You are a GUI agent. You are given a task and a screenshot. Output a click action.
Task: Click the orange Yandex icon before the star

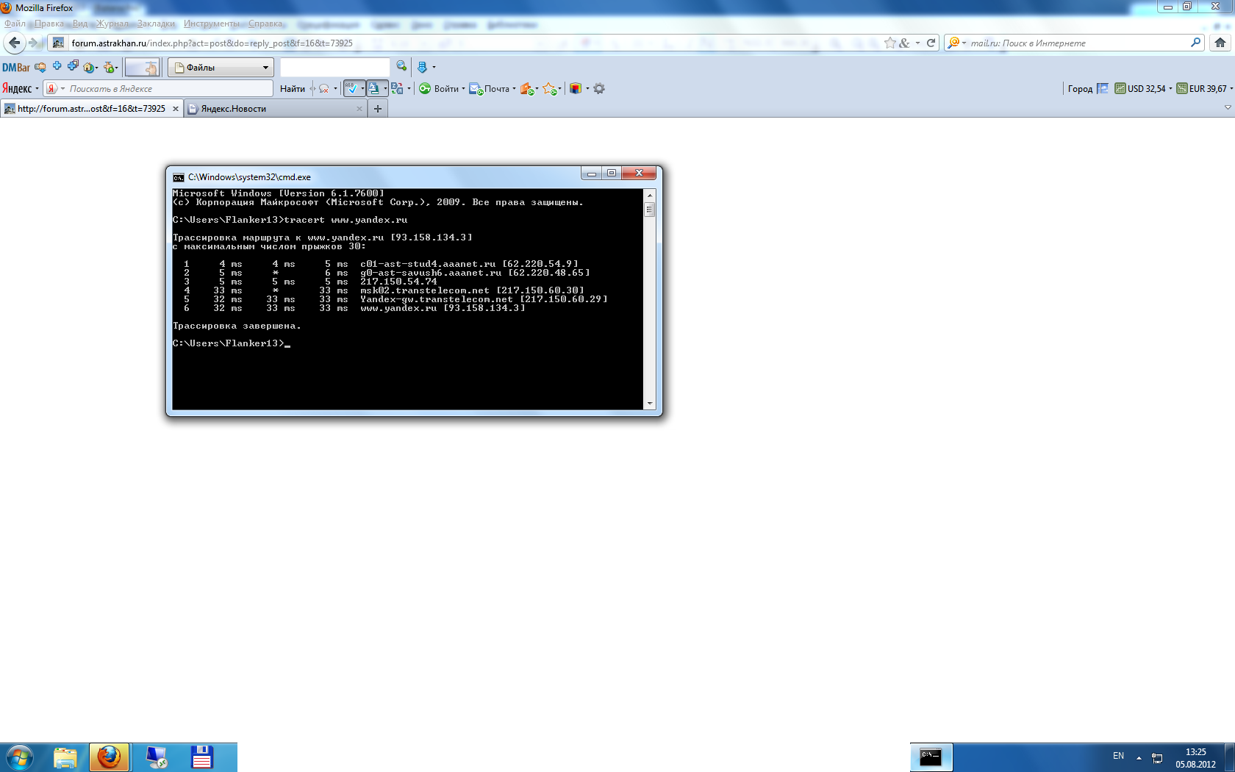(x=527, y=89)
